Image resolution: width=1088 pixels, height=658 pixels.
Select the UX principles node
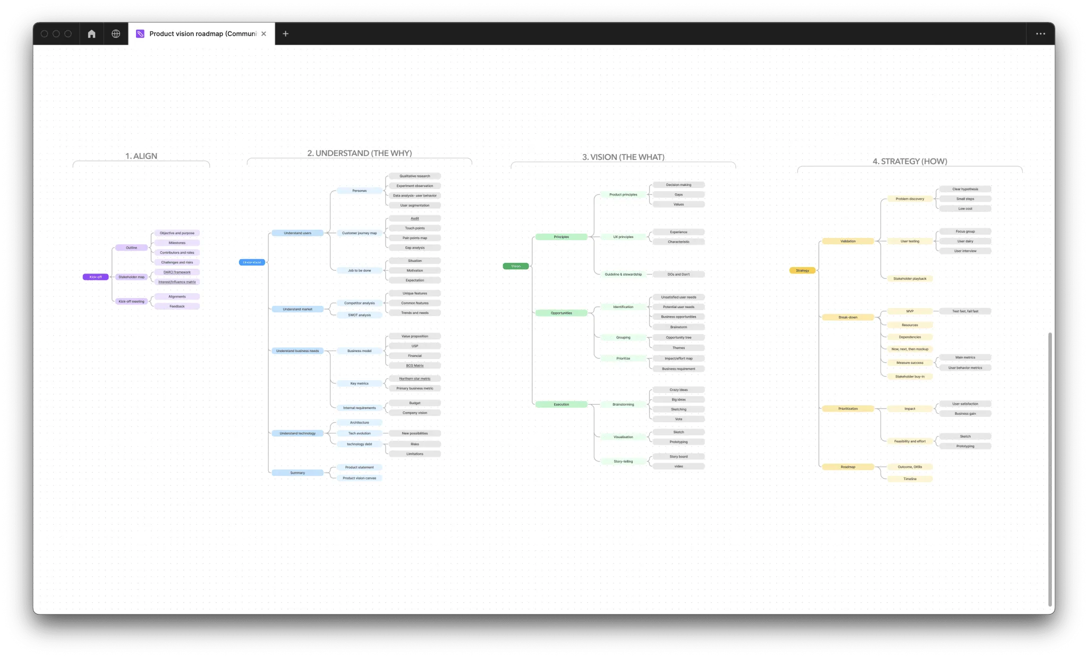click(x=623, y=237)
